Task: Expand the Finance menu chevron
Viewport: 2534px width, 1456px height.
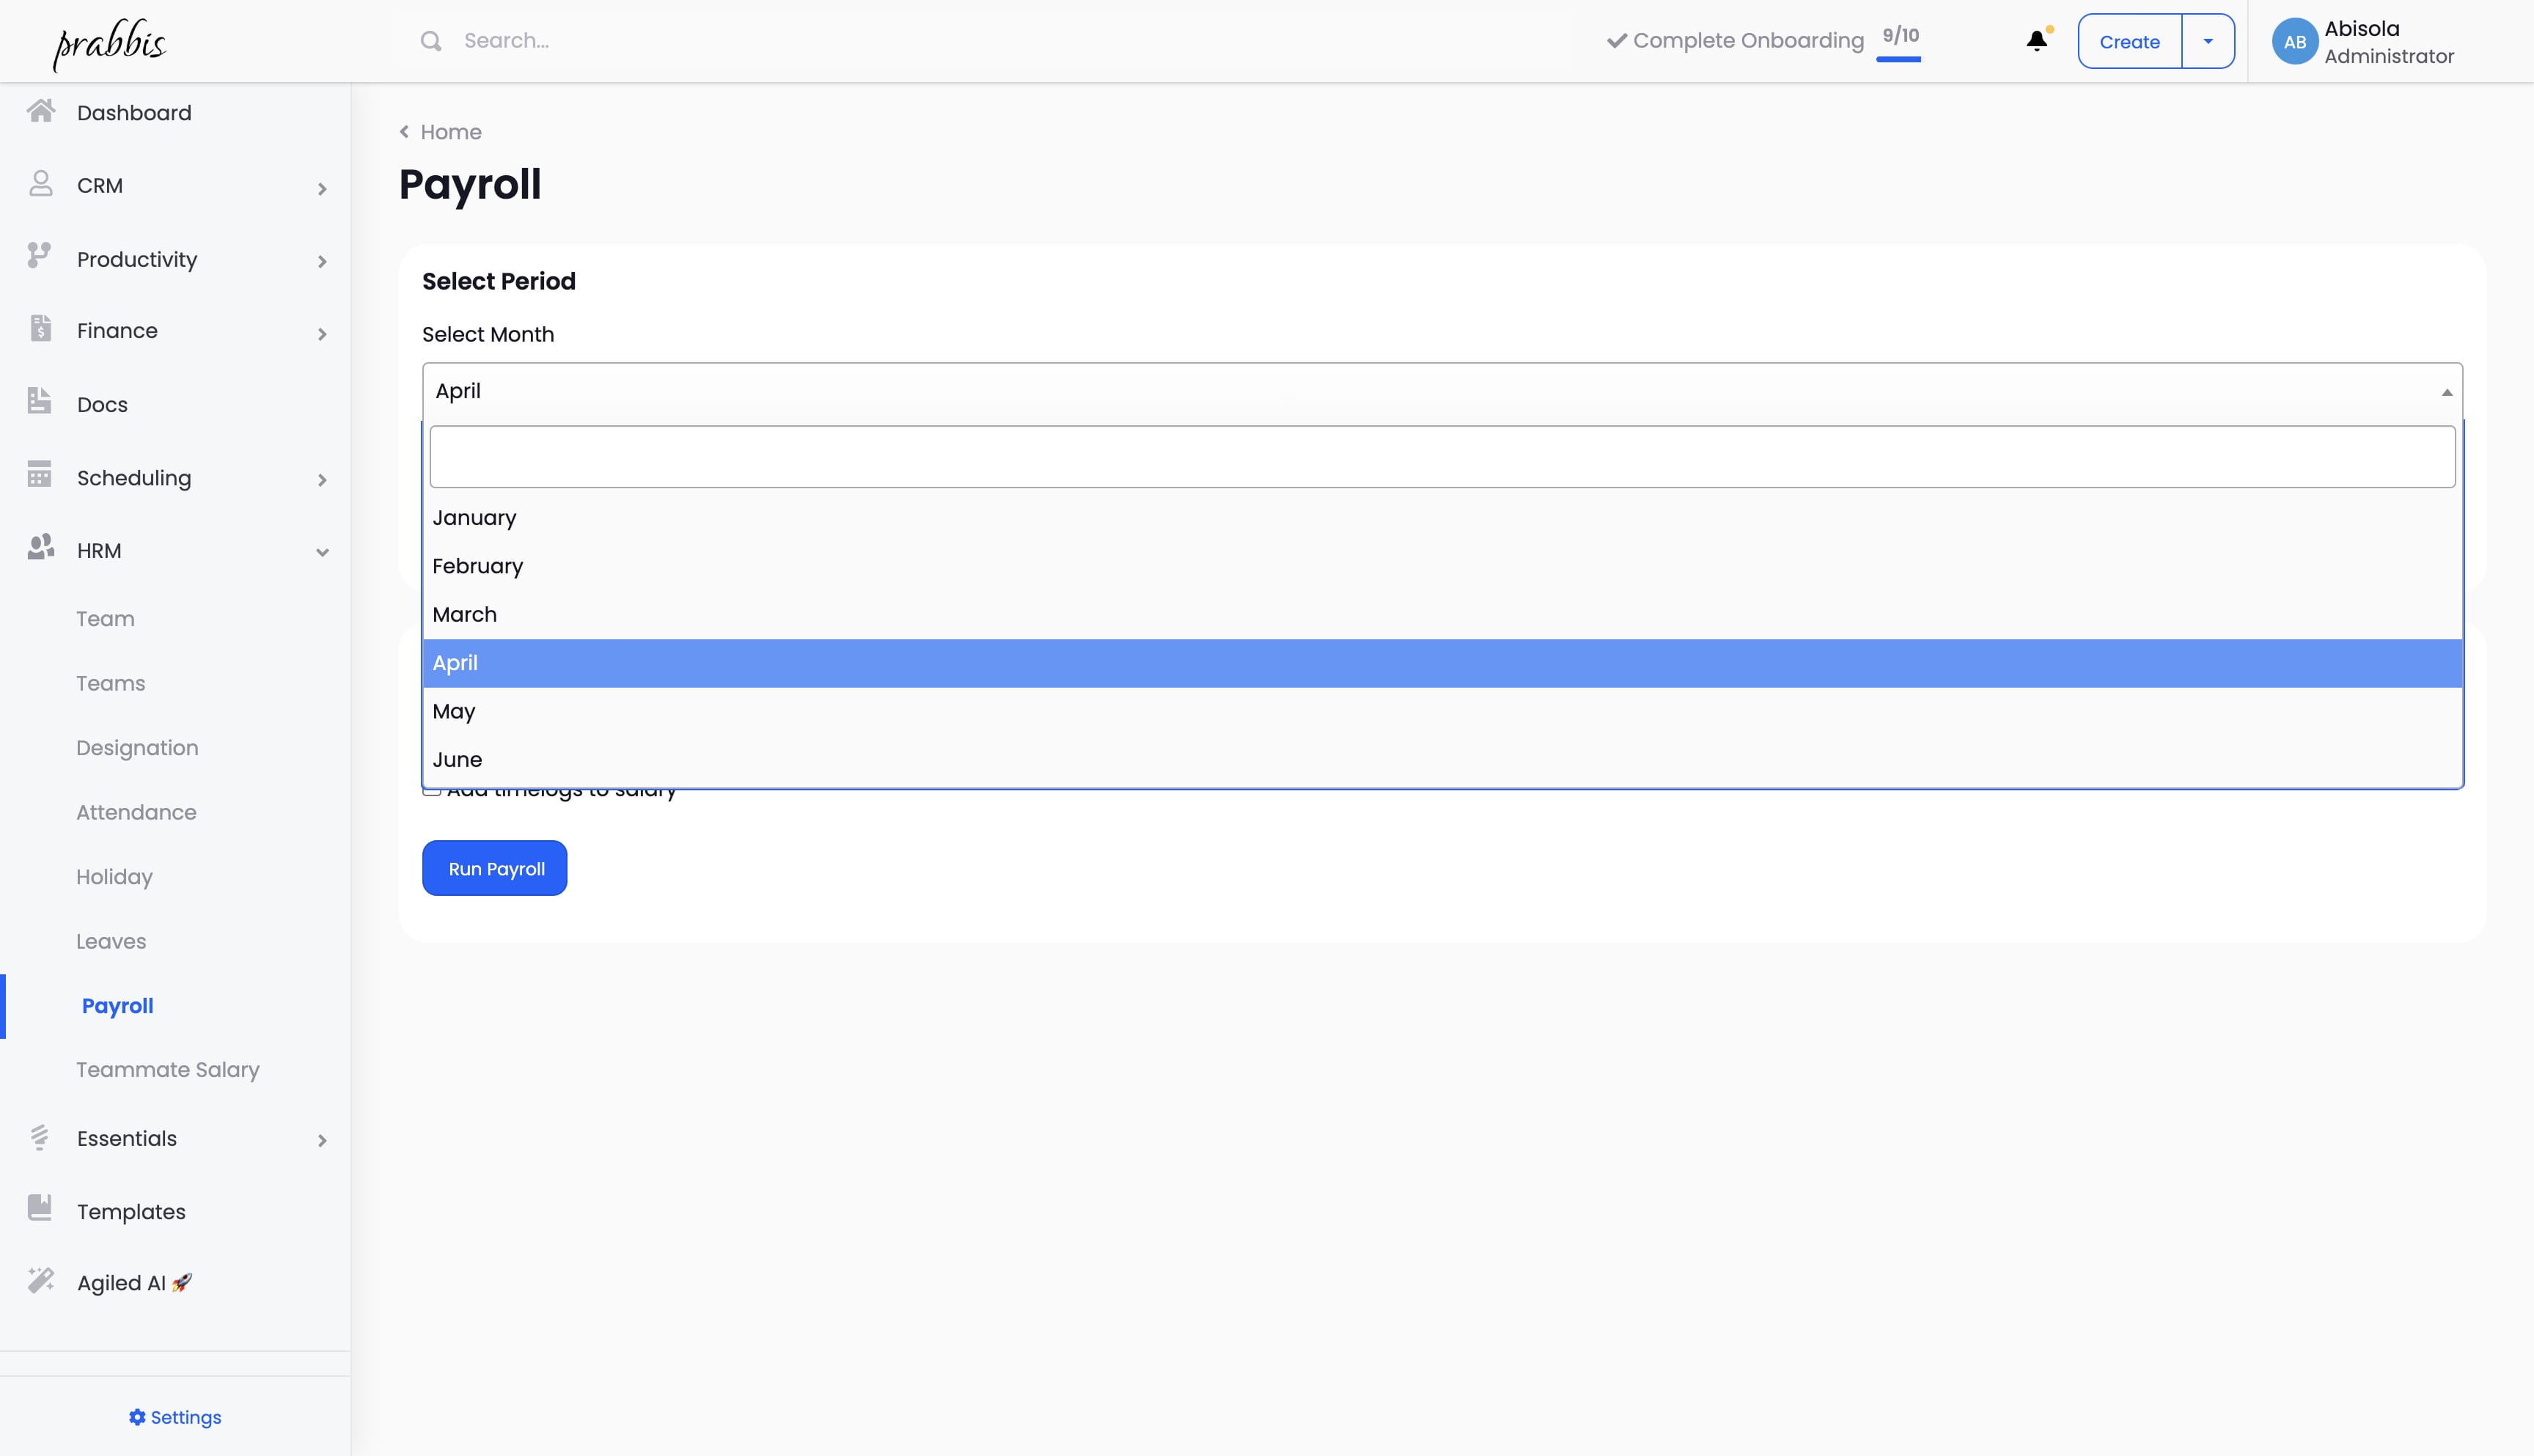Action: pos(322,335)
